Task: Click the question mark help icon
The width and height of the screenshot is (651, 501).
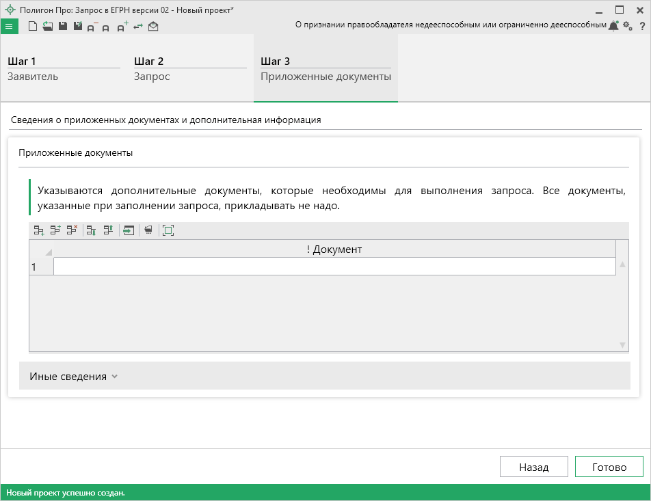Action: (x=642, y=26)
